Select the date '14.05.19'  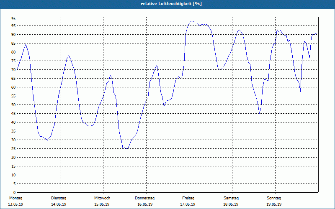[x=59, y=204]
